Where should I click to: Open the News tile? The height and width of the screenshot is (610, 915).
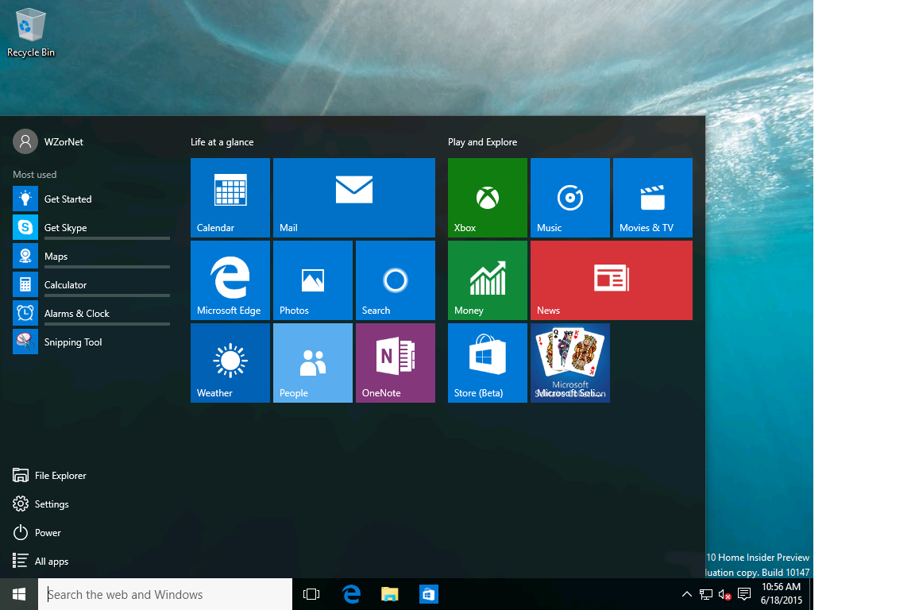coord(612,280)
